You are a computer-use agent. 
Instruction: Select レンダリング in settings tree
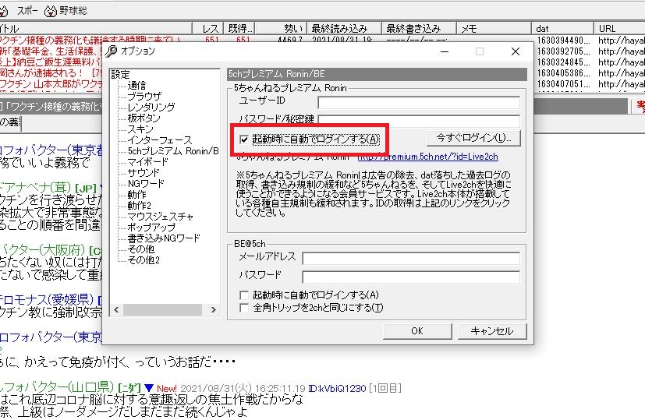pos(151,108)
